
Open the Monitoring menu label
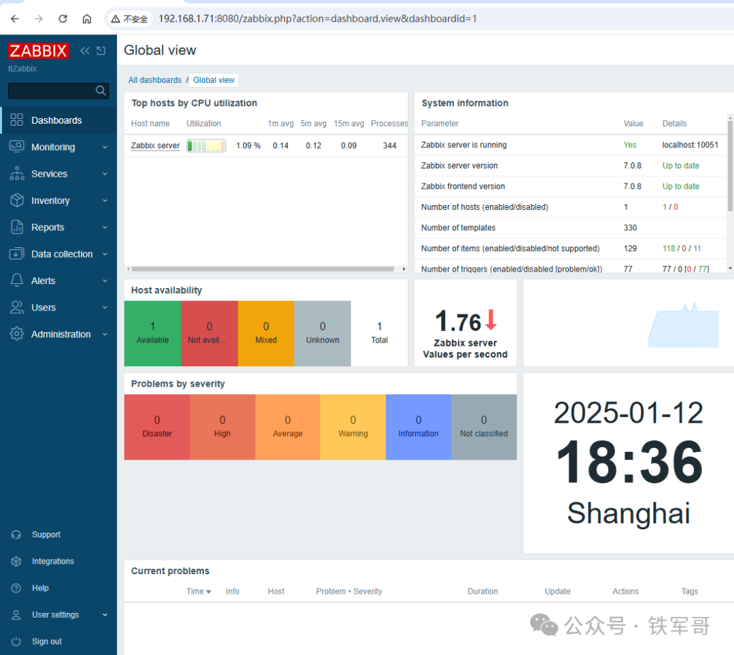(x=53, y=147)
